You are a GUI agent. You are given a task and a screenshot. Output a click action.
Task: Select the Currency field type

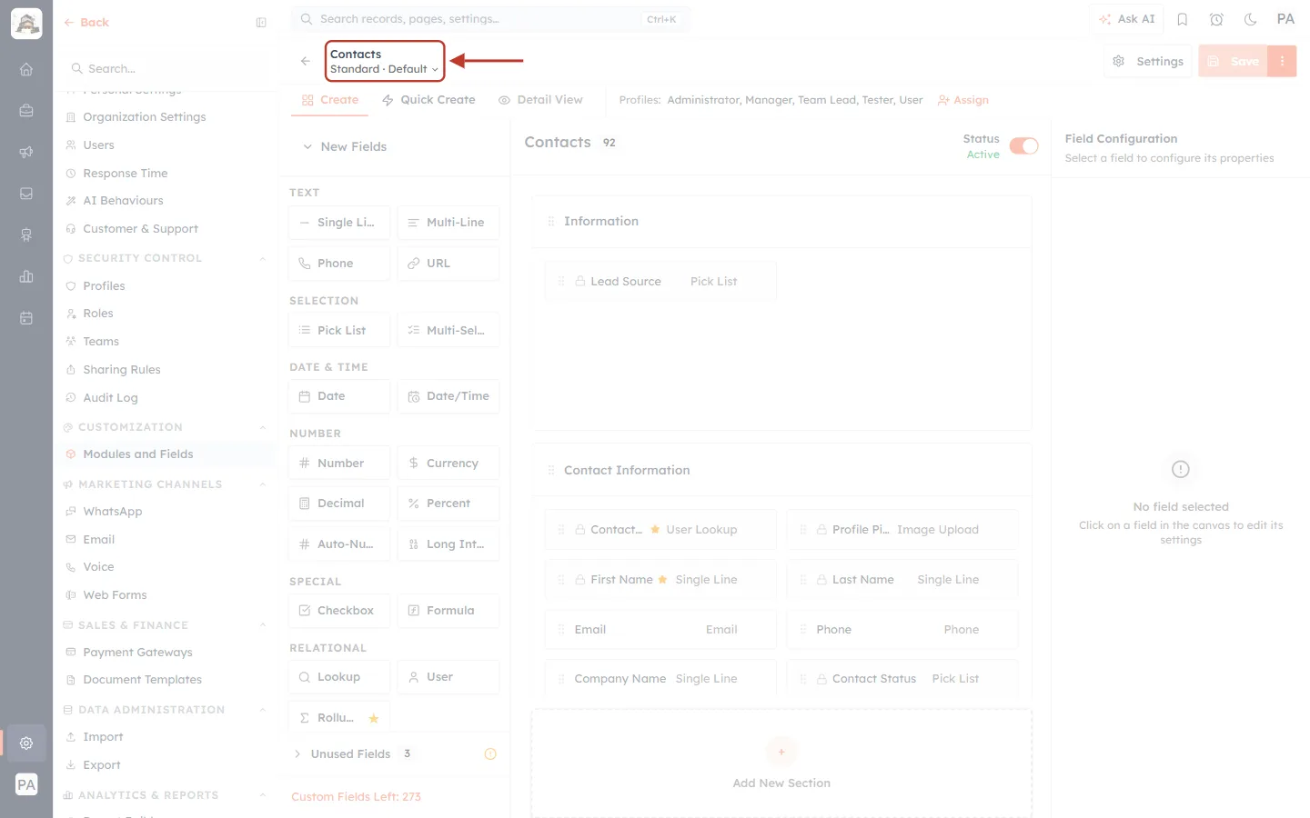tap(448, 463)
